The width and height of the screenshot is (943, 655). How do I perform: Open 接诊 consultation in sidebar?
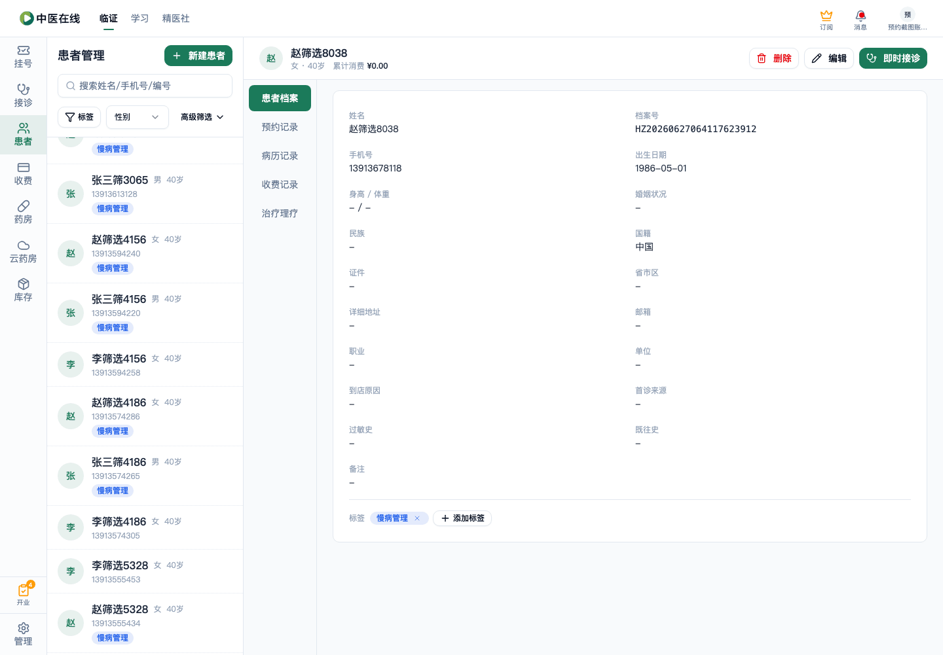pyautogui.click(x=23, y=96)
